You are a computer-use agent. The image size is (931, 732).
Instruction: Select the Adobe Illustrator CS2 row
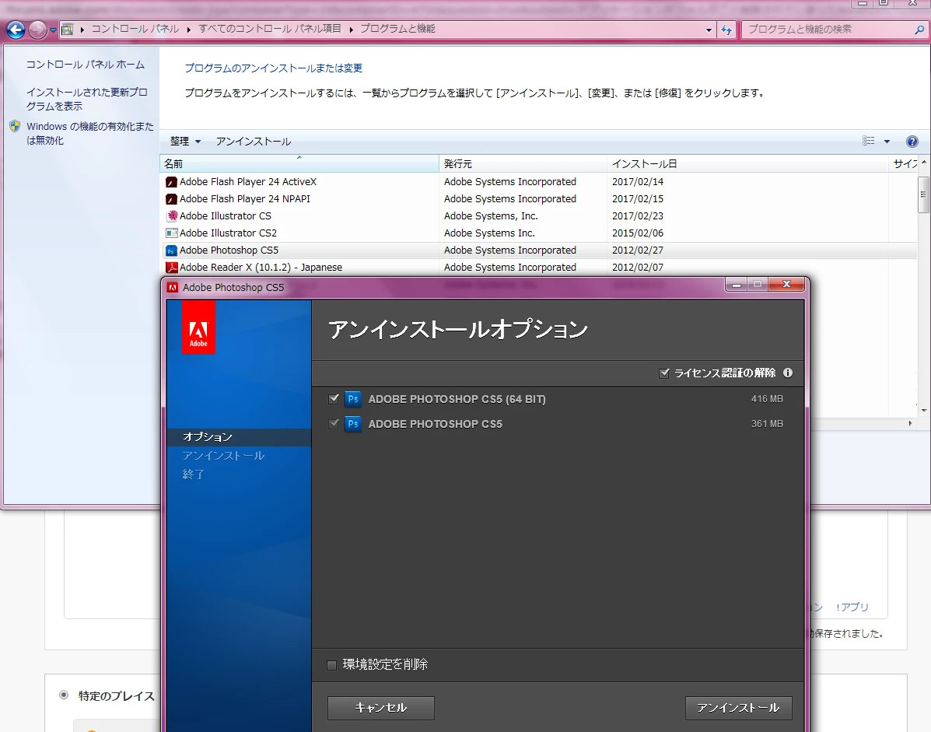[x=538, y=233]
